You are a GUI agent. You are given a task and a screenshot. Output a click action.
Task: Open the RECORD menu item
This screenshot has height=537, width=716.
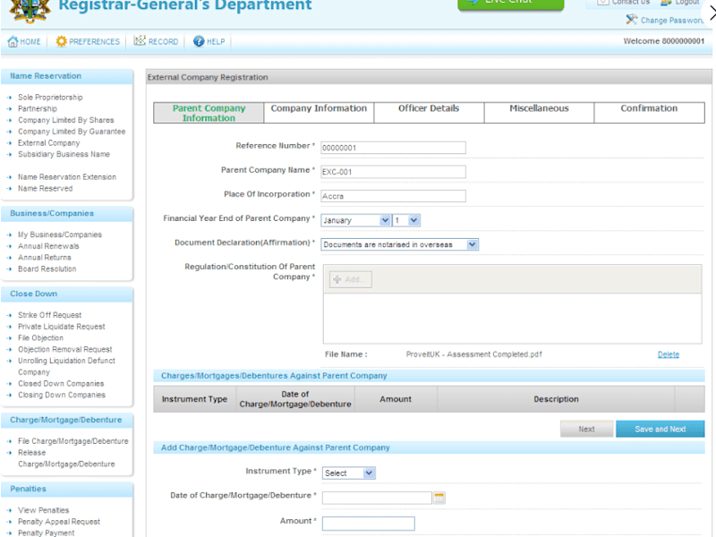coord(156,41)
